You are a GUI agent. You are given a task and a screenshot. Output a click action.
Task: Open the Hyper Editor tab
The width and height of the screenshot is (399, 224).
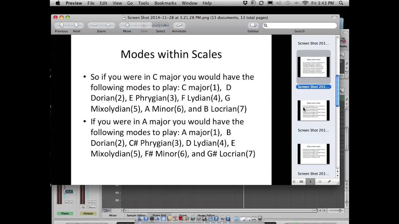coord(206,215)
